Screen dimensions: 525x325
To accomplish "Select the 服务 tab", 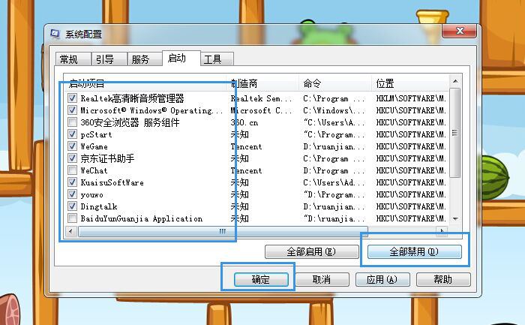I will point(140,59).
